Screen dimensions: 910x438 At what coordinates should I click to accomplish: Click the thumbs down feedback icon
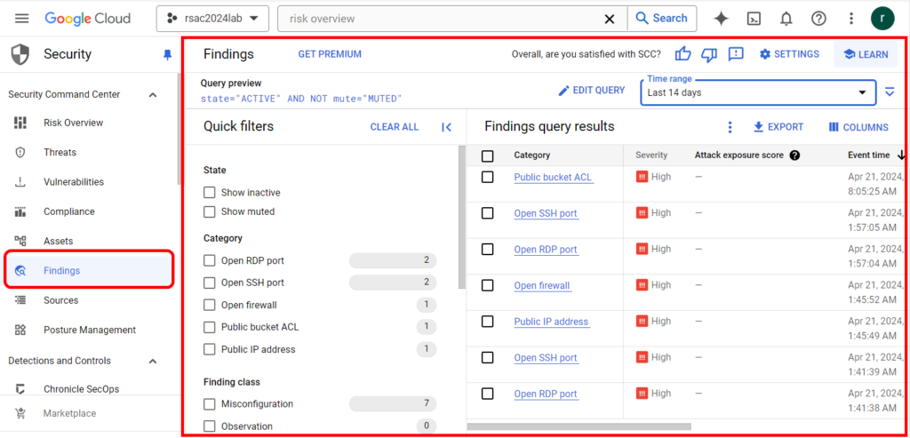pyautogui.click(x=709, y=54)
